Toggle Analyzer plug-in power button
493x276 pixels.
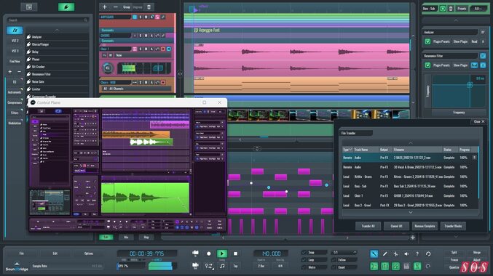(427, 41)
